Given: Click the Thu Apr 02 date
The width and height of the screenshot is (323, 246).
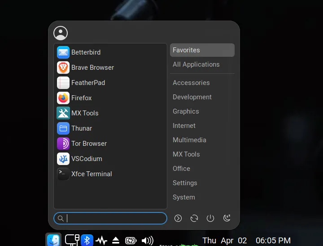Looking at the screenshot, I should tap(225, 241).
